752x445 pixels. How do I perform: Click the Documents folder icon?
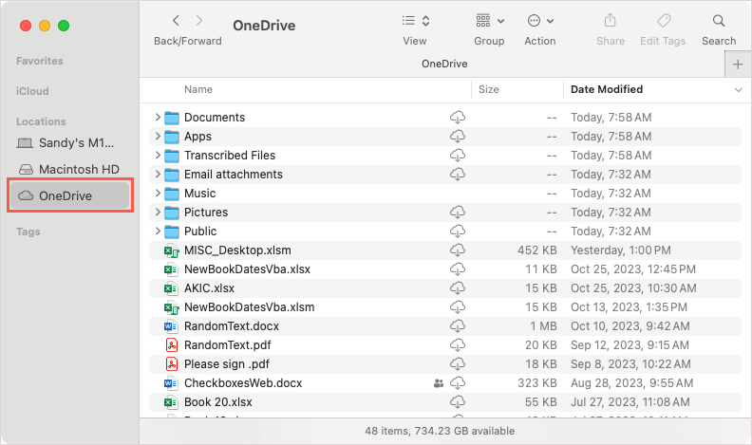point(172,118)
